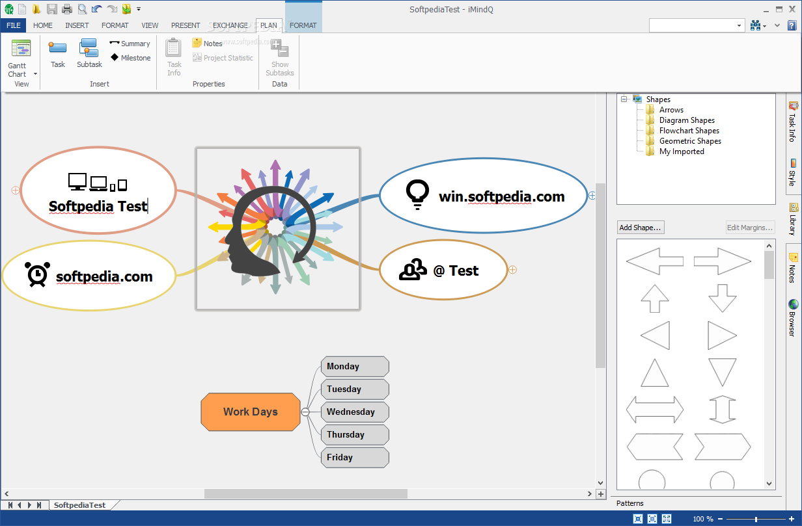Insert a Milestone

130,58
